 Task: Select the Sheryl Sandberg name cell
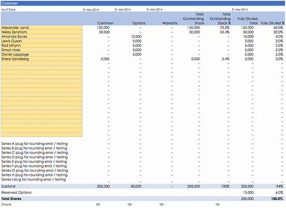[x=41, y=59]
